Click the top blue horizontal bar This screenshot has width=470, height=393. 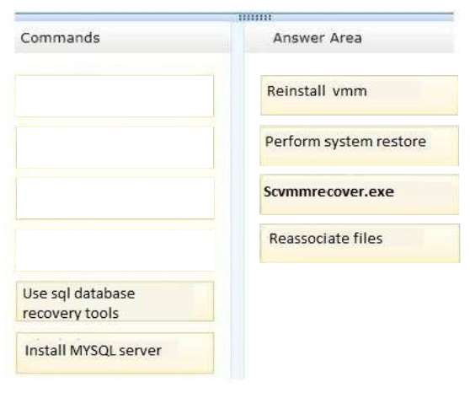pyautogui.click(x=234, y=17)
